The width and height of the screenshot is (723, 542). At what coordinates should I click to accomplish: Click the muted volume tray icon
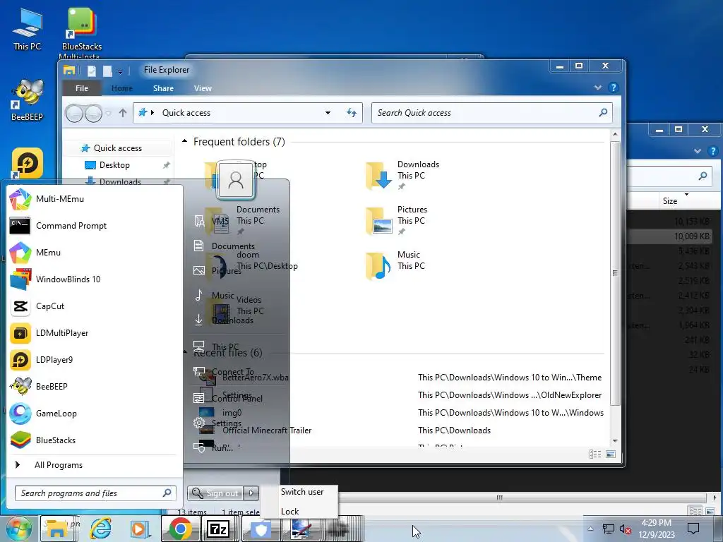626,529
